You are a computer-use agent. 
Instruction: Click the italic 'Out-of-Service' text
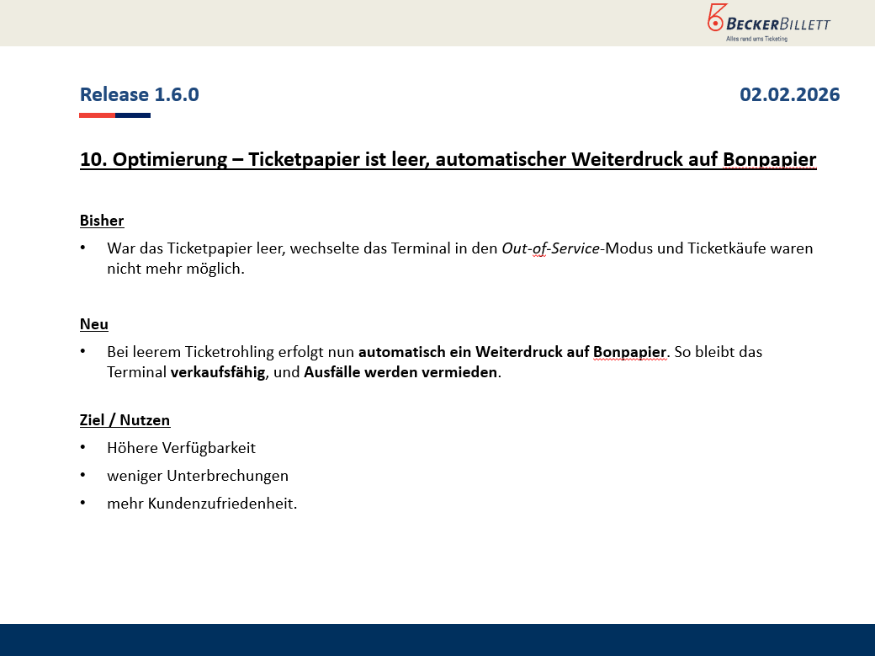pos(550,248)
